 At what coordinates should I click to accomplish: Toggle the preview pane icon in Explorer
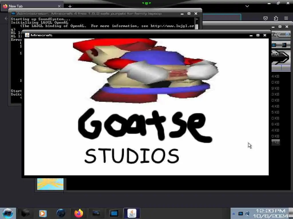[x=284, y=45]
